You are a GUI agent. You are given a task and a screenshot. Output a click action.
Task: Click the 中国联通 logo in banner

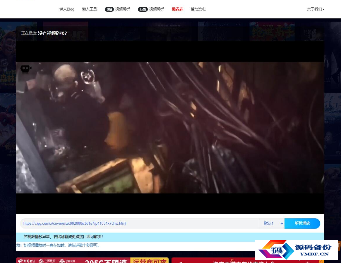click(67, 261)
